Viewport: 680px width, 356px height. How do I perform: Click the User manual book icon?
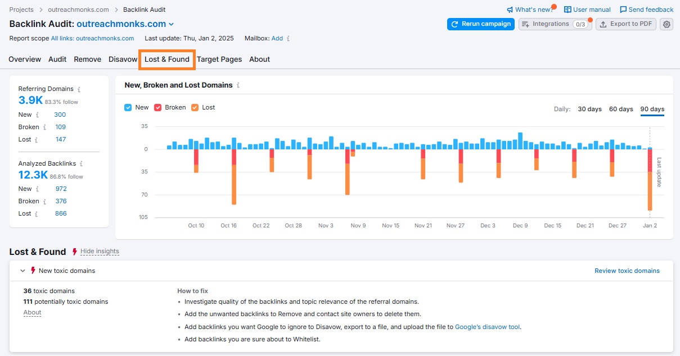(568, 10)
